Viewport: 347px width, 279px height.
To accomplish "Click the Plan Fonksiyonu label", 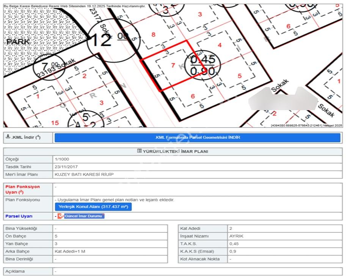I will coord(23,200).
